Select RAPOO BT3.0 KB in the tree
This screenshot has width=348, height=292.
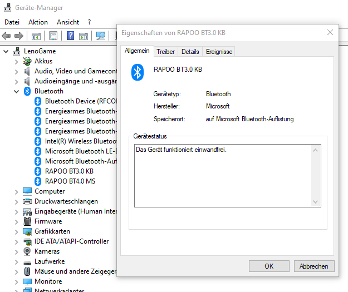click(x=69, y=171)
